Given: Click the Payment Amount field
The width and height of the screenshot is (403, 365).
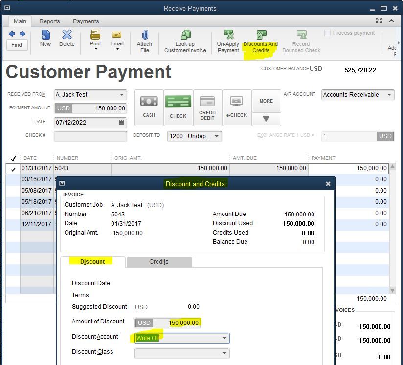Looking at the screenshot, I should point(90,108).
